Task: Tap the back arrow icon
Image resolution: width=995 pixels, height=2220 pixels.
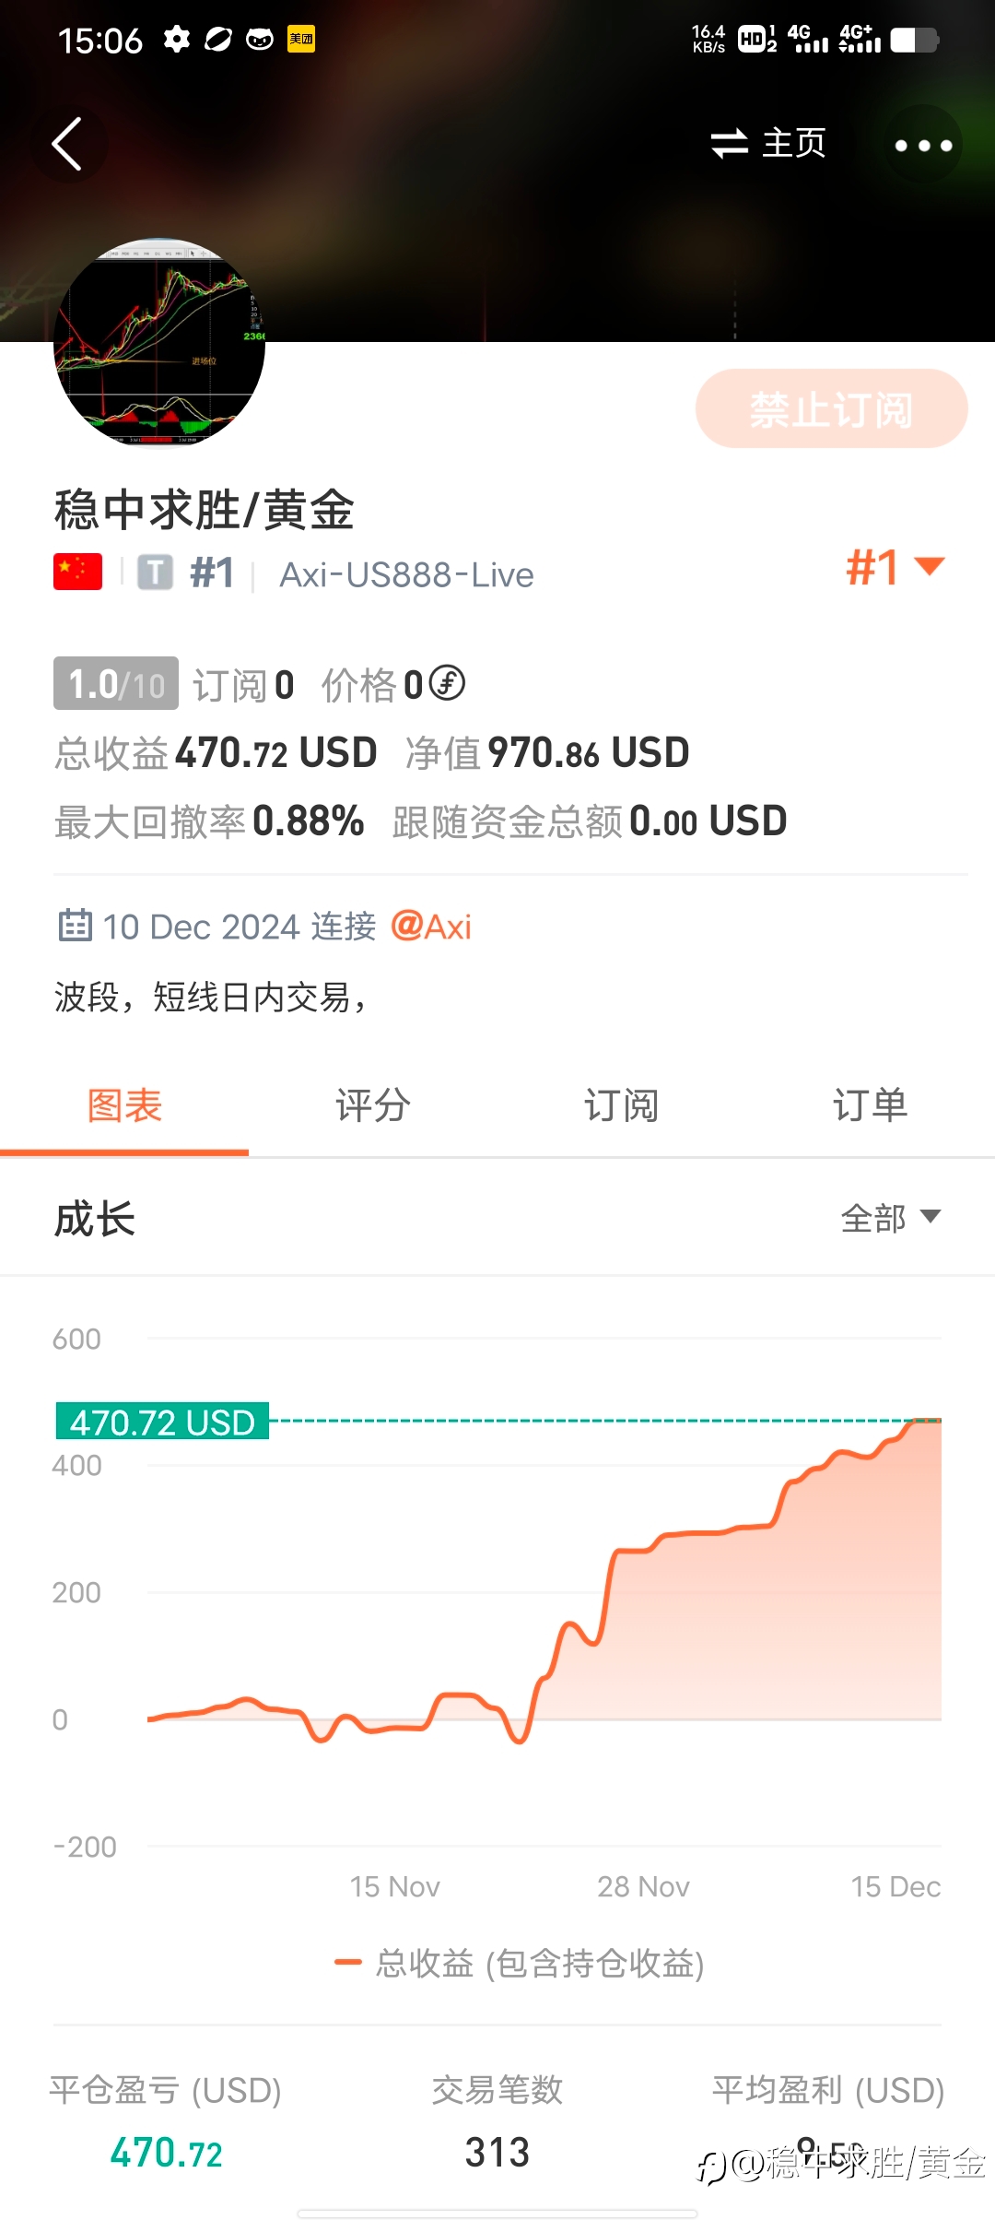Action: [x=67, y=144]
